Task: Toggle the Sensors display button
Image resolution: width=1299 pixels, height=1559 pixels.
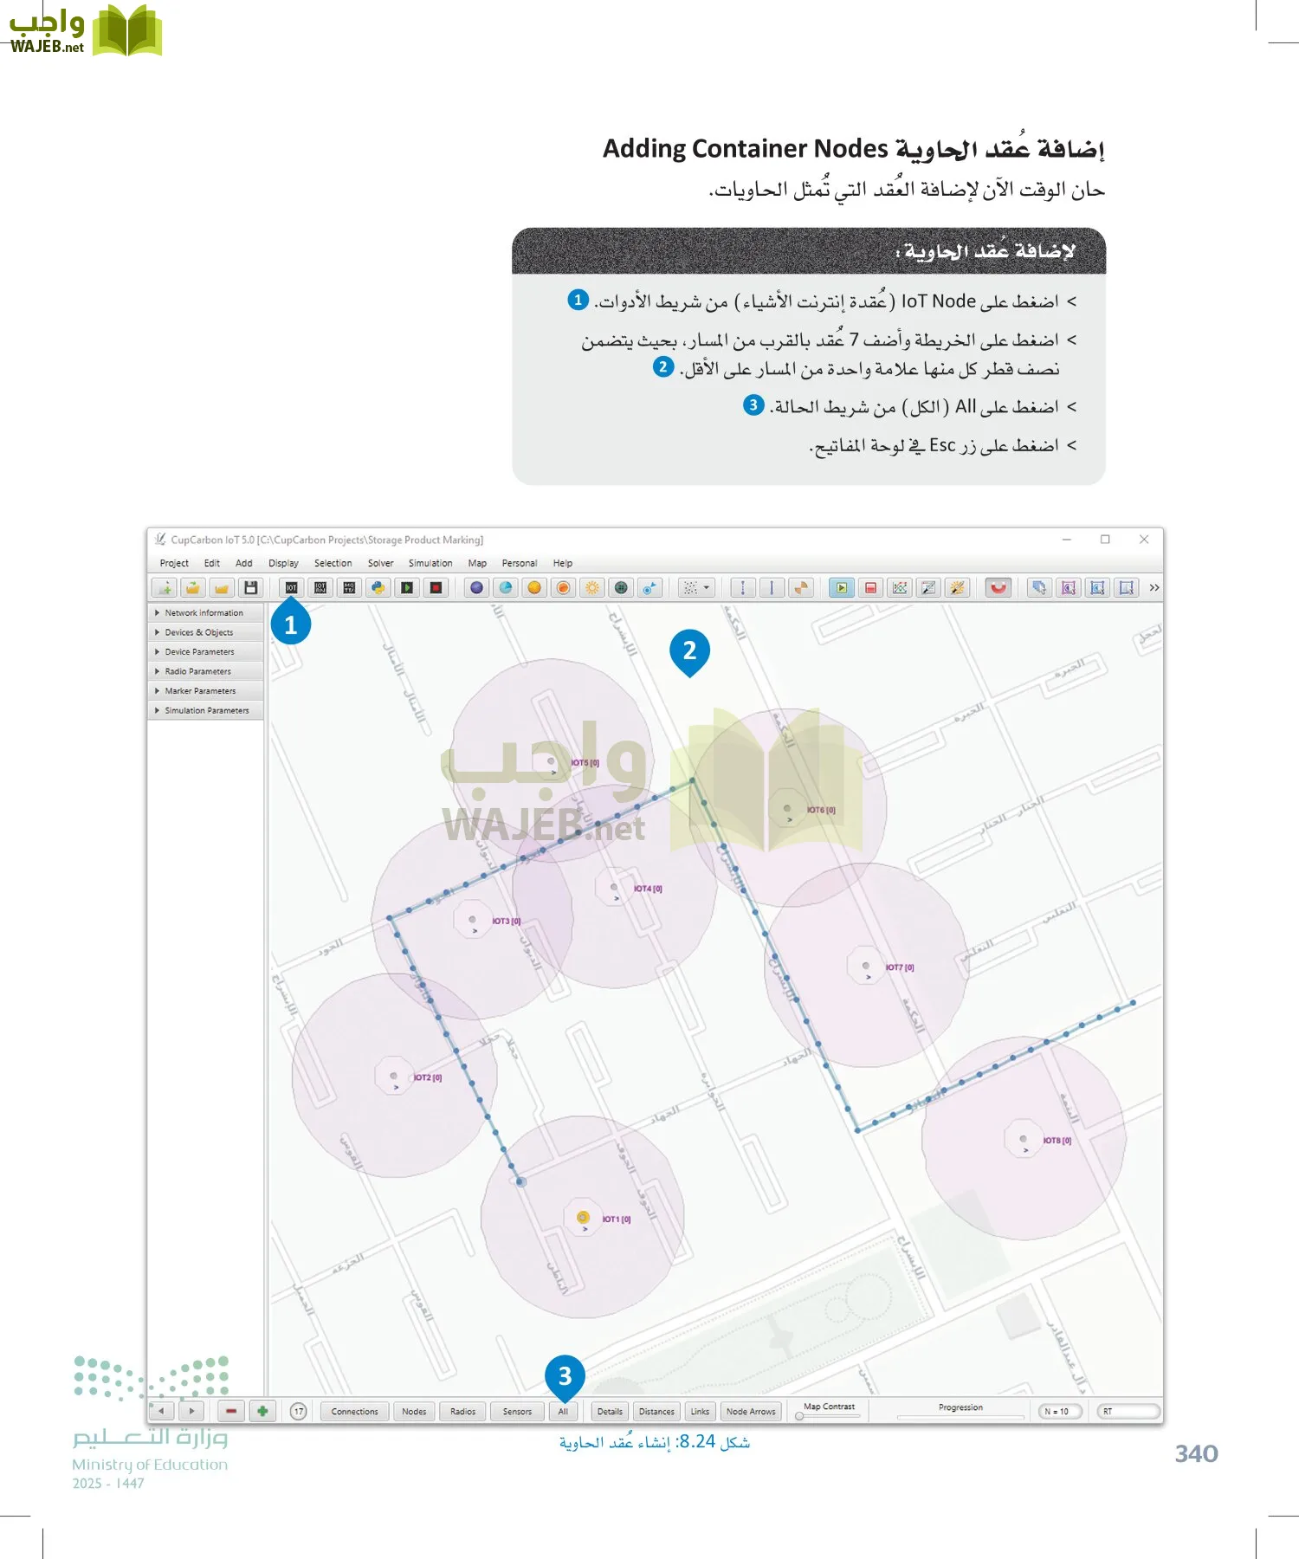Action: (x=518, y=1412)
